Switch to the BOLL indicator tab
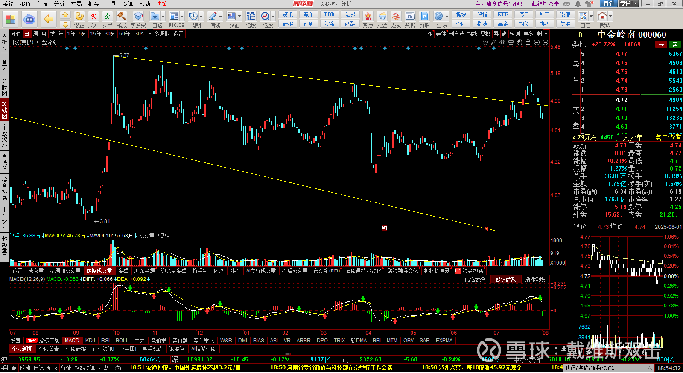 [122, 341]
